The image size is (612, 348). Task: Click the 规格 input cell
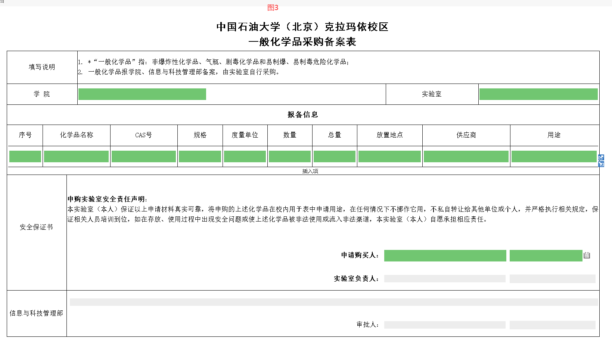200,157
